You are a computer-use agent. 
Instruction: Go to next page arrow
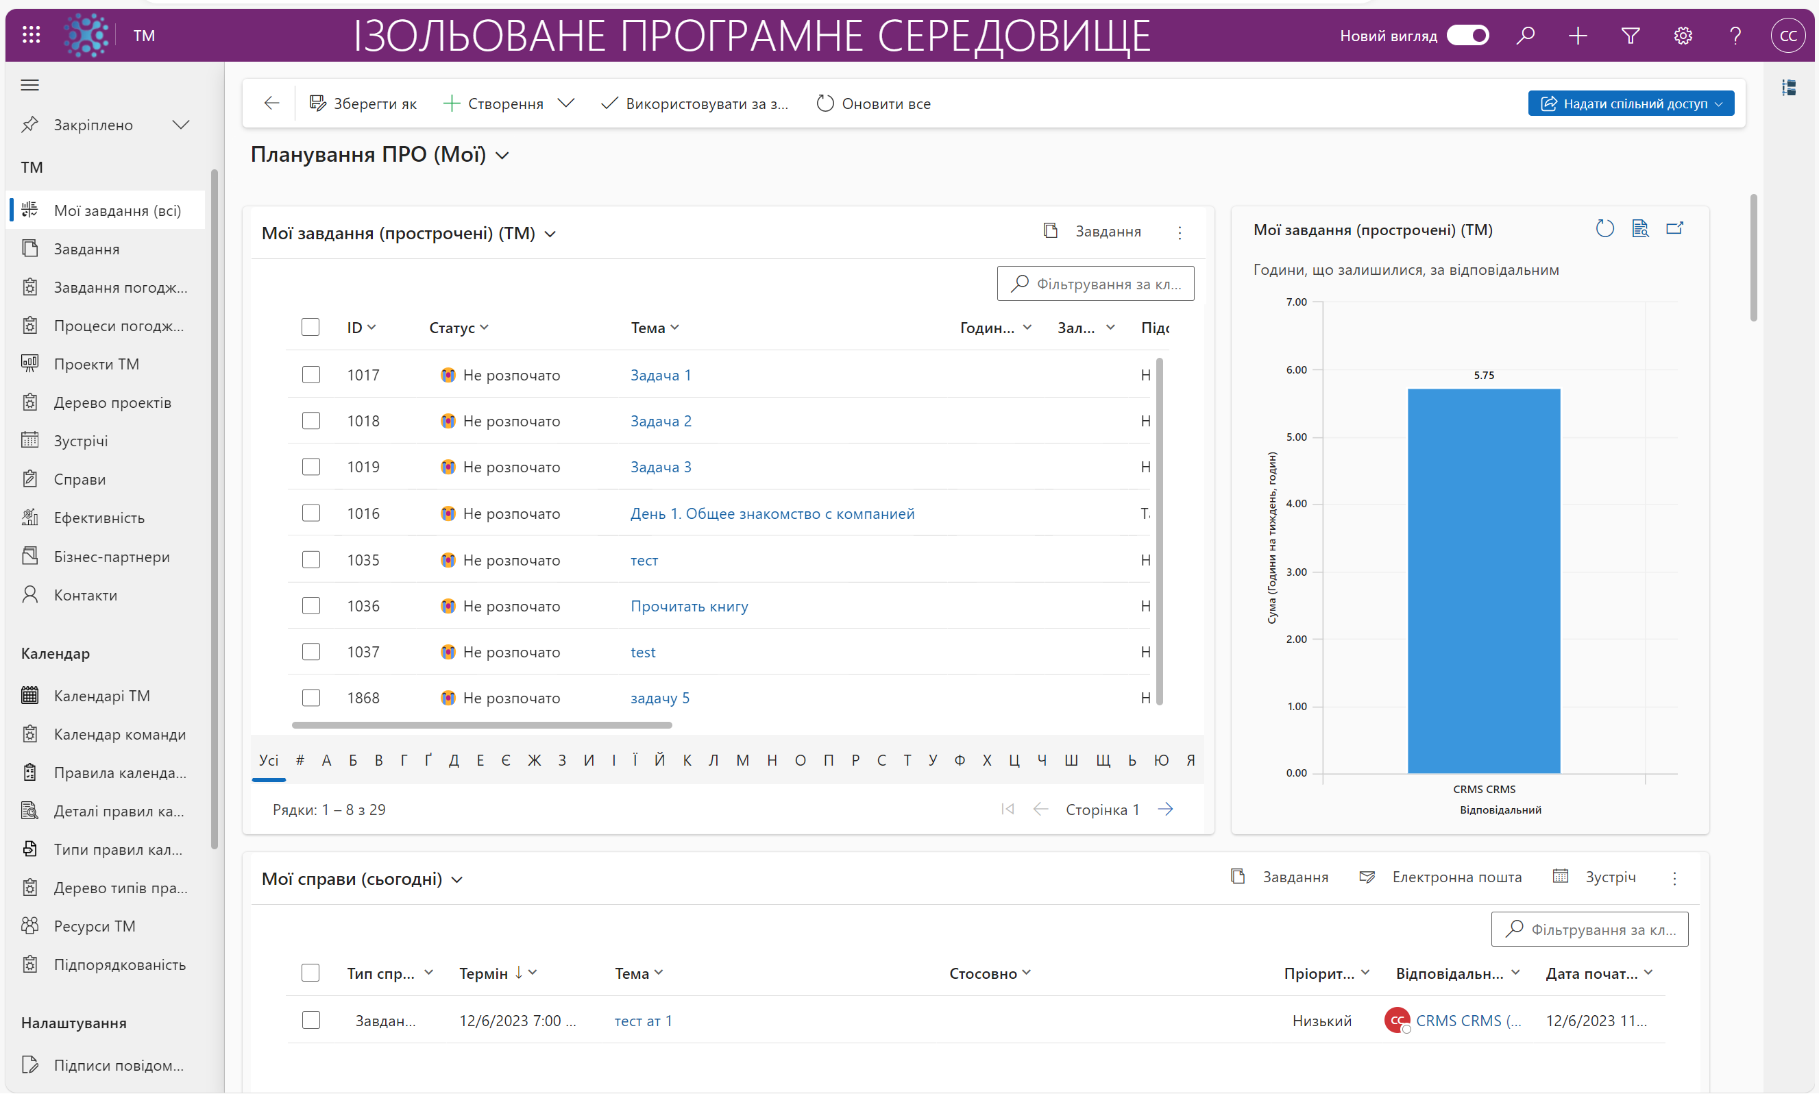pyautogui.click(x=1165, y=810)
